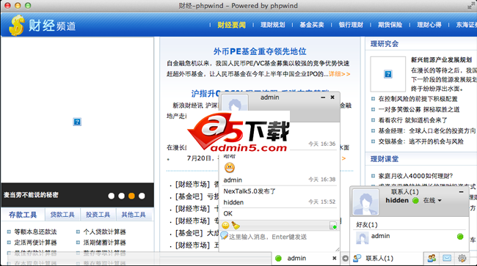
Task: Open 理财规划 navigation item
Action: 273,25
